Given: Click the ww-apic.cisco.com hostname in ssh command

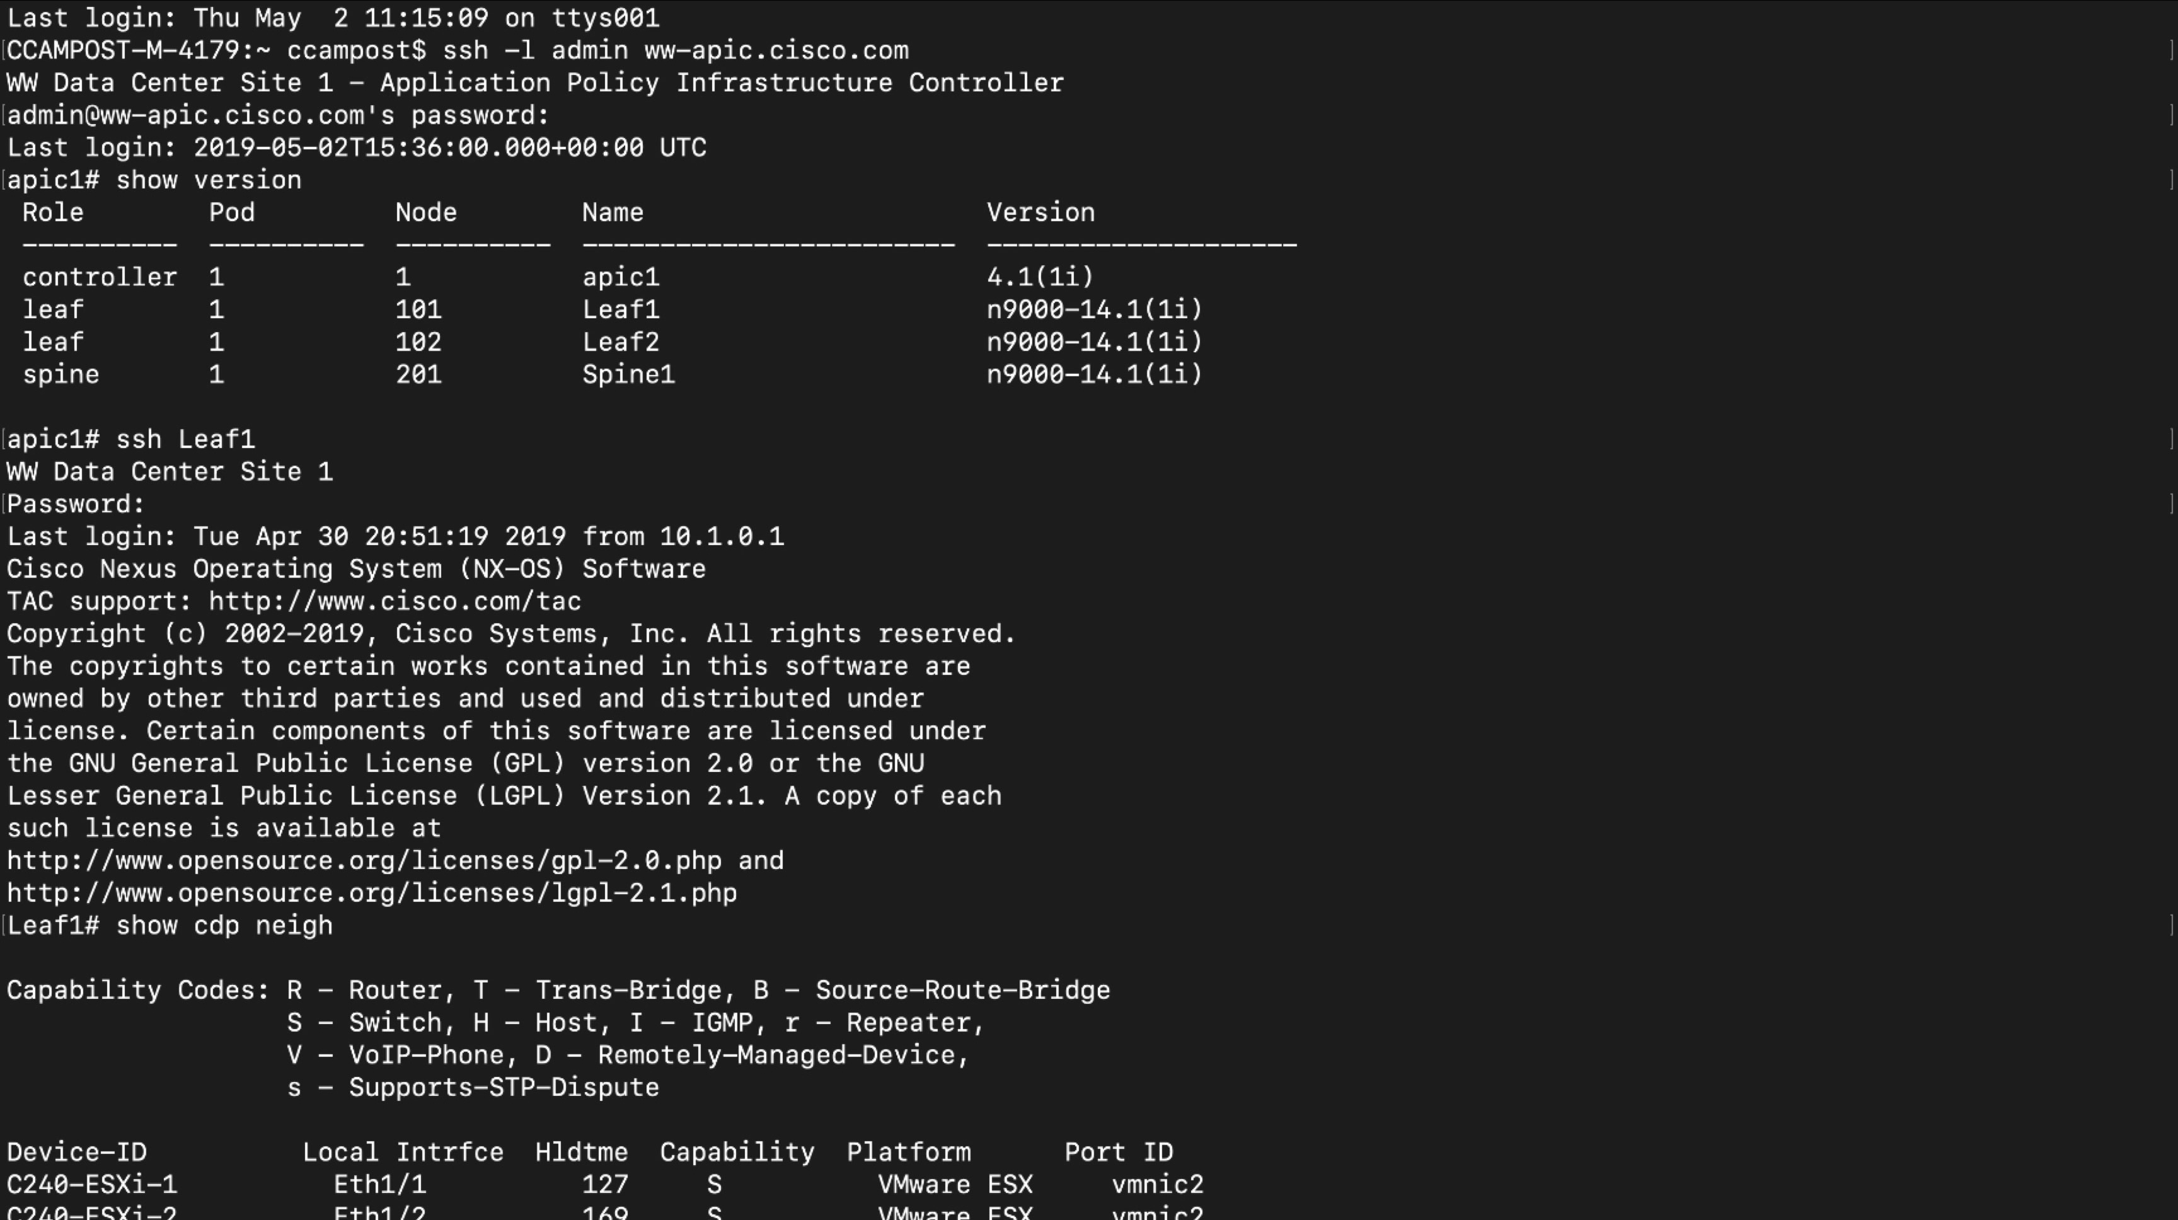Looking at the screenshot, I should point(776,50).
